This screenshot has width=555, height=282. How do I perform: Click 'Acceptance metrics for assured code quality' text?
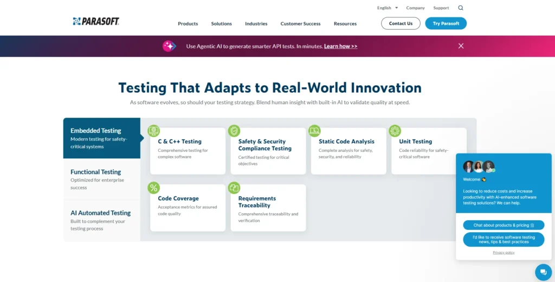coord(187,210)
